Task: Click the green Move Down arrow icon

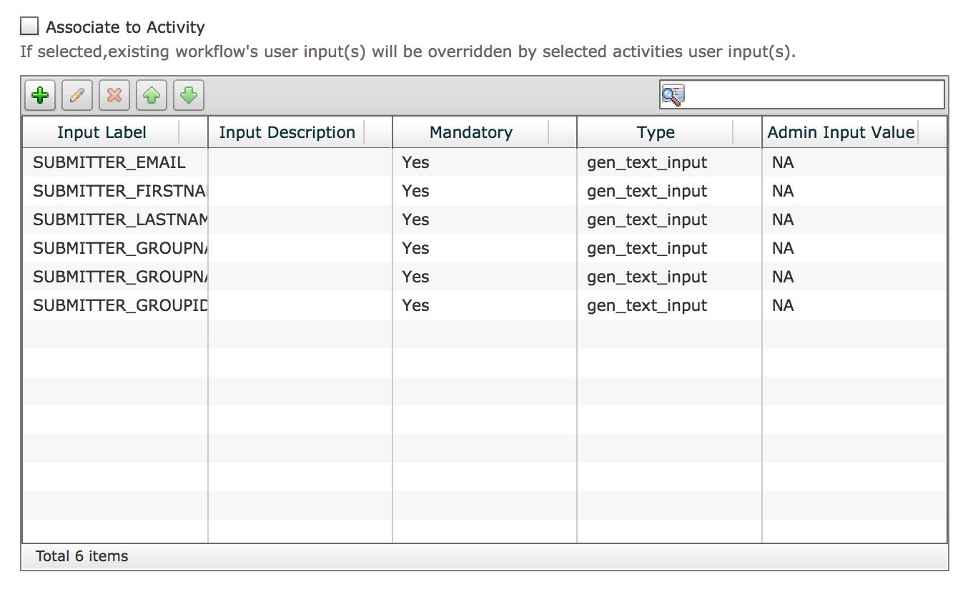Action: [189, 95]
